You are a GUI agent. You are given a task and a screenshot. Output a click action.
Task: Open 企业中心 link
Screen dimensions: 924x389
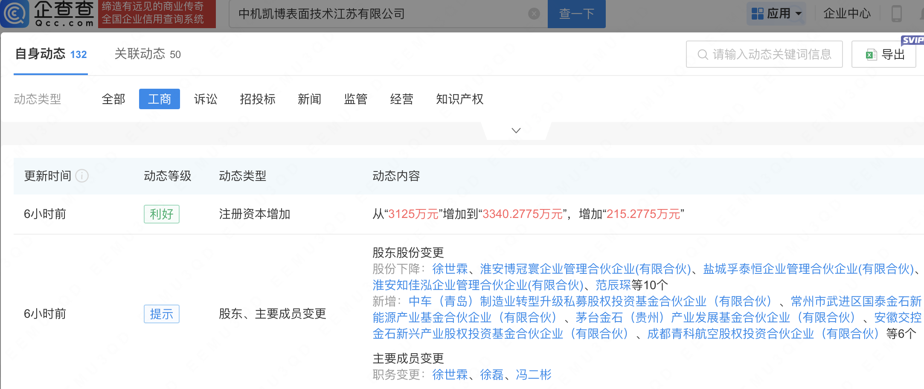846,14
